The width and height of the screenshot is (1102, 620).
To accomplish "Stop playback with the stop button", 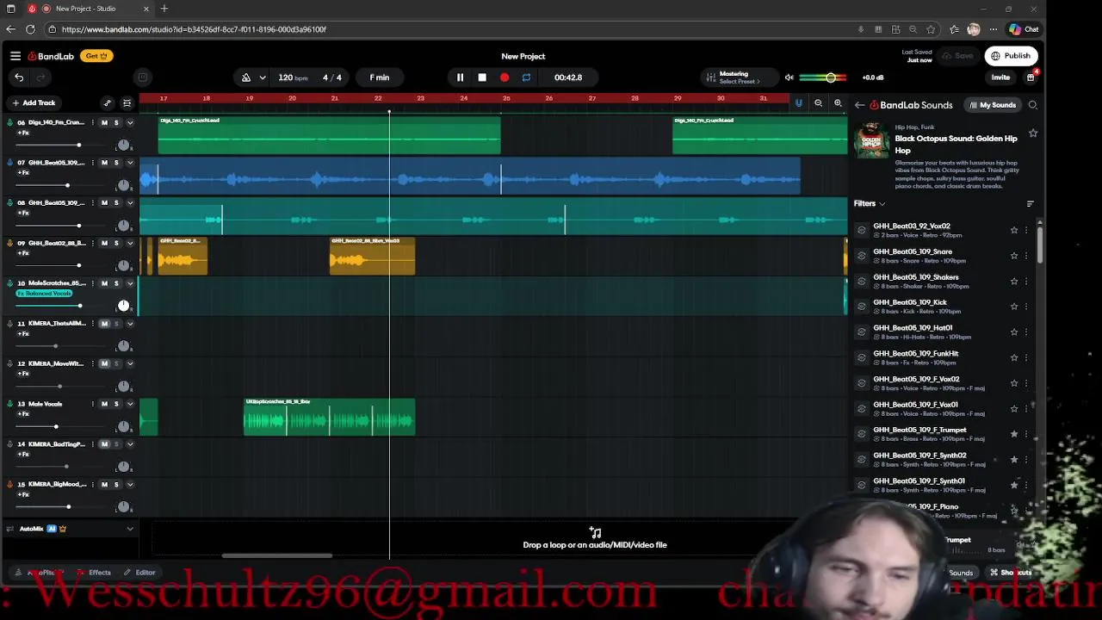I will (x=482, y=77).
